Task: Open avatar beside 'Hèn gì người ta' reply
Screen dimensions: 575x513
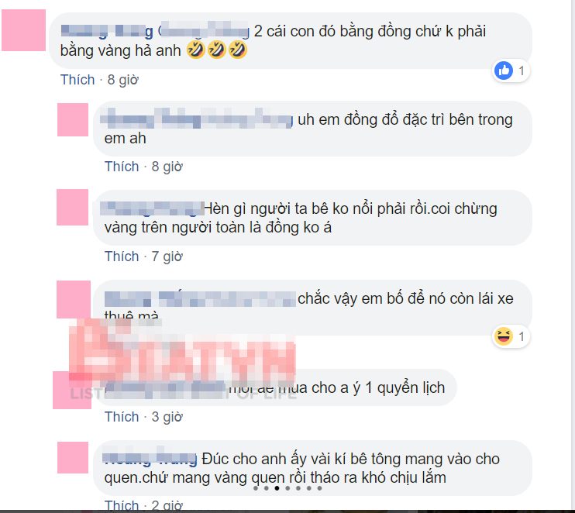Action: (x=73, y=207)
